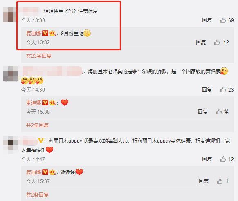Click 赞 thumbs-up on the heart reply
Screen dimensions: 238x201
(222, 112)
